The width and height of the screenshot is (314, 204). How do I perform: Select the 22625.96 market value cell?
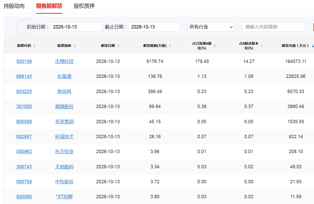tap(296, 76)
